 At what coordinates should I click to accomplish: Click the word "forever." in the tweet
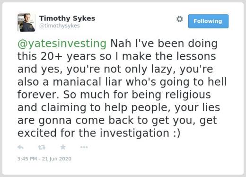pos(38,95)
